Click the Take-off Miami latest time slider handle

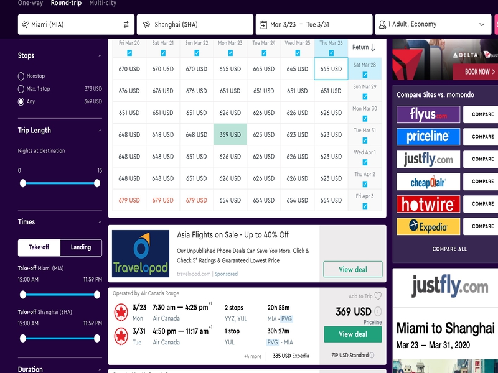pos(97,295)
